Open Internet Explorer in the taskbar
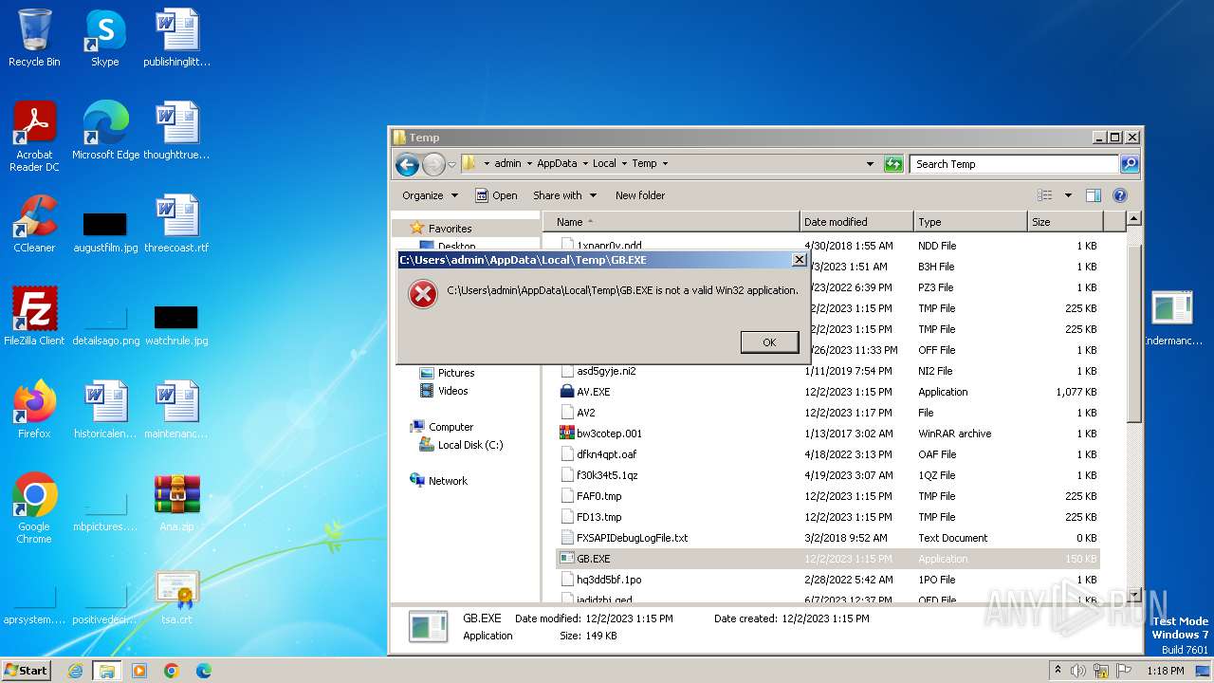Viewport: 1214px width, 683px height. [x=75, y=671]
